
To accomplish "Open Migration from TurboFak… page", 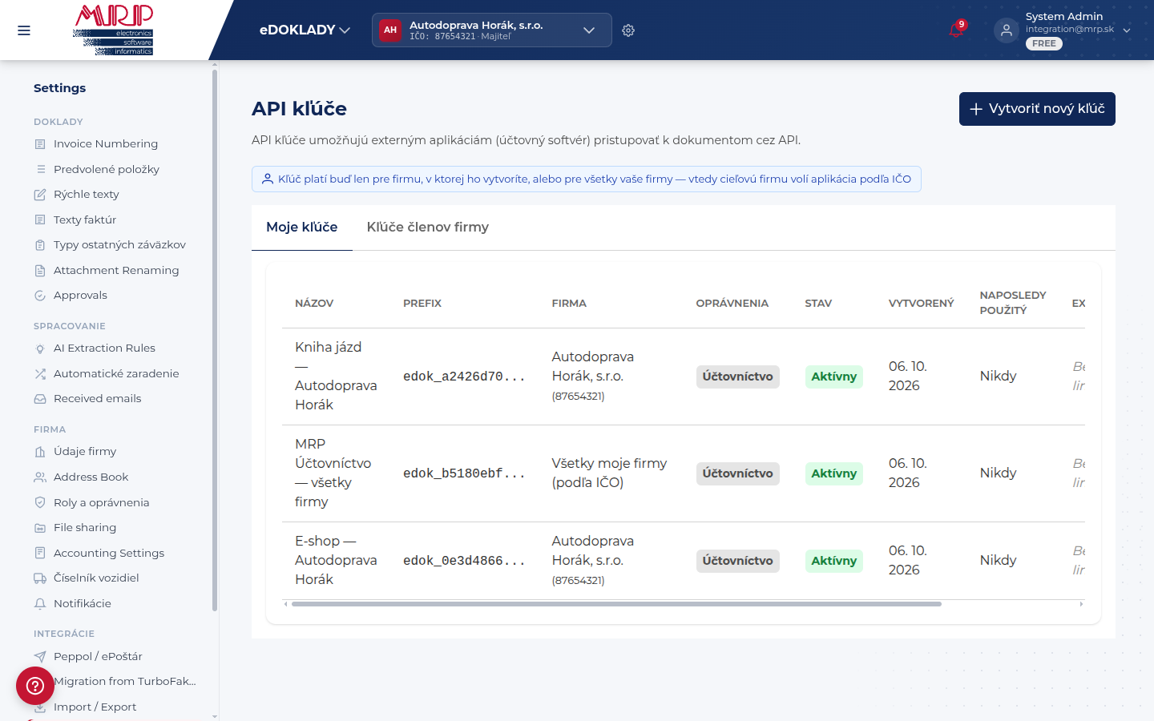I will [125, 682].
